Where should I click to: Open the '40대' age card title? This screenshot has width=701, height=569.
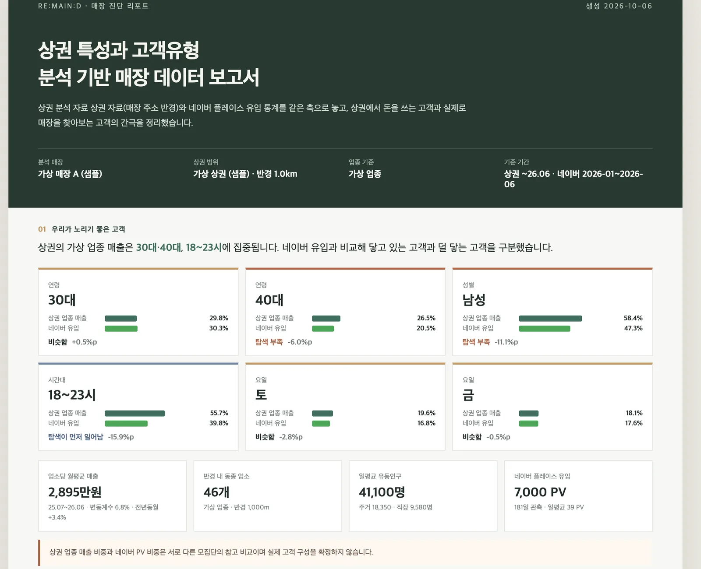[x=269, y=300]
